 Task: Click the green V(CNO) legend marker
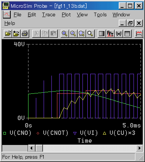4,133
